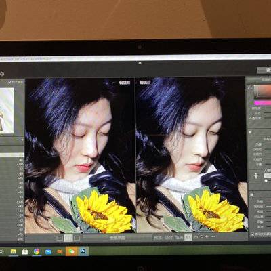
Task: Choose the third split-view layout icon
Action: point(77,238)
